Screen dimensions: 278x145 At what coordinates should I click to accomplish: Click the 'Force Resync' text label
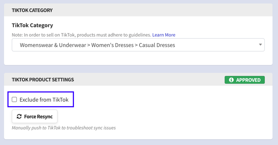38,117
